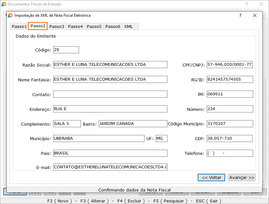269x204 pixels.
Task: Focus the Bairro field with JARDIM CANADA
Action: 133,124
